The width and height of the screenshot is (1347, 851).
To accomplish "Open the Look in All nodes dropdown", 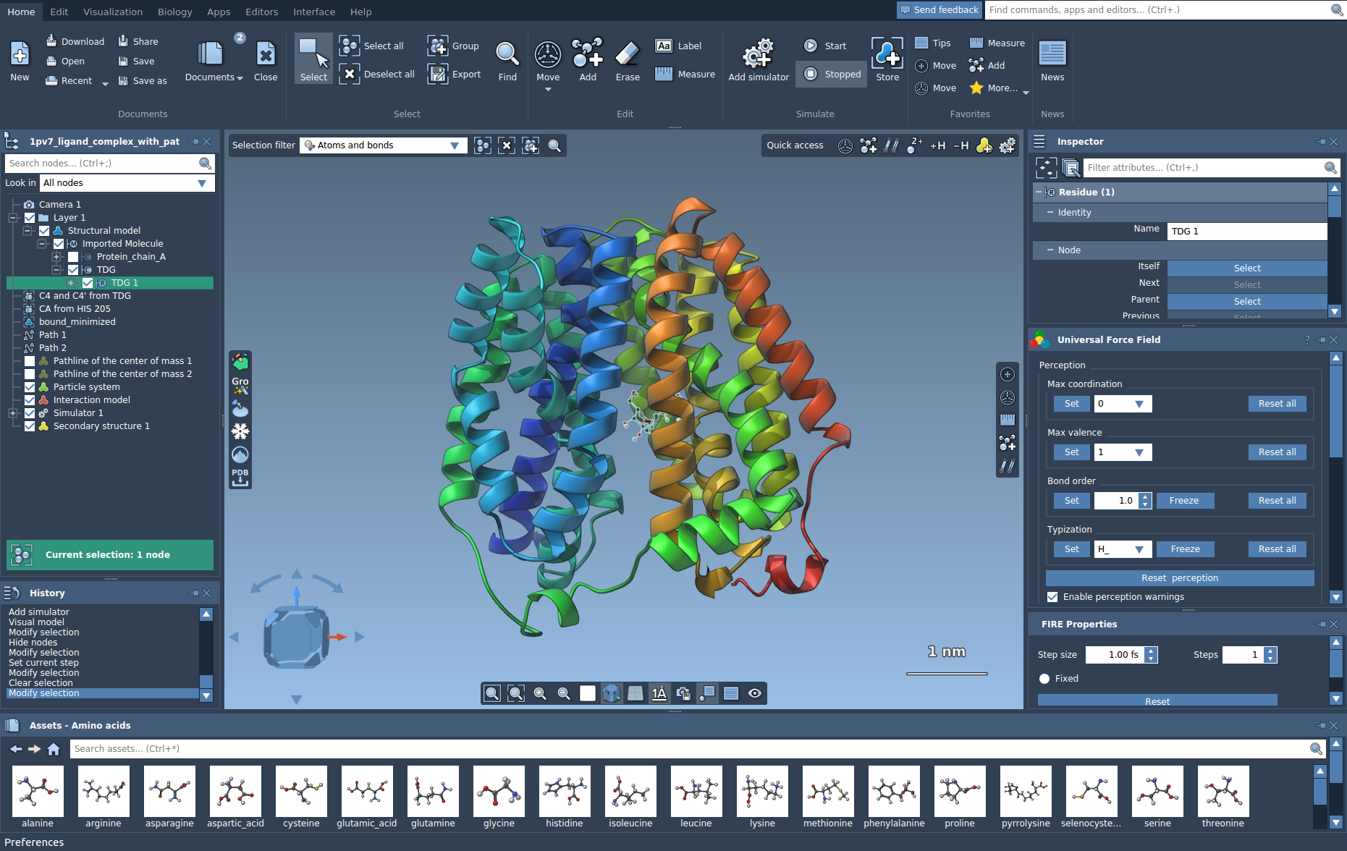I will point(201,182).
